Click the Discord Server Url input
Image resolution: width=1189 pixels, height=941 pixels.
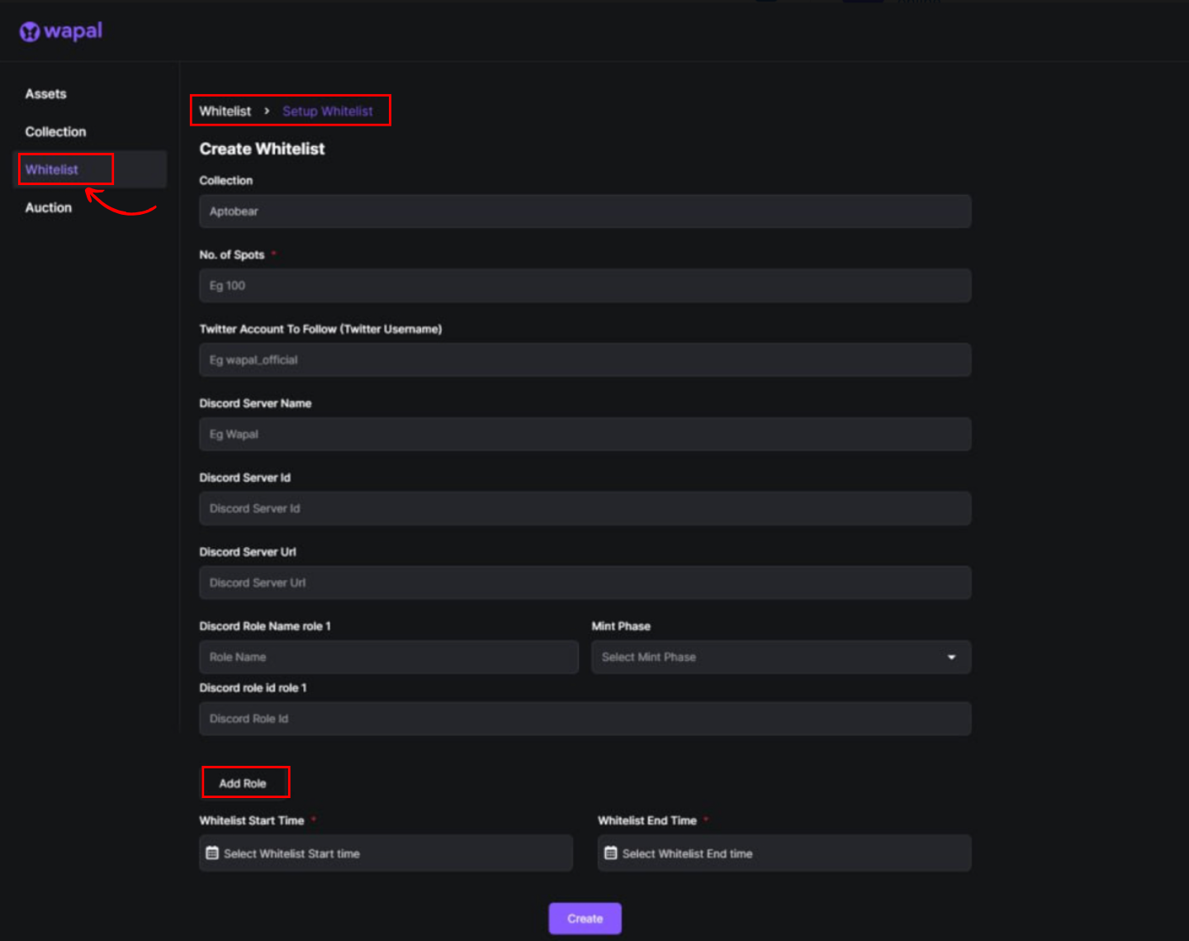[585, 583]
